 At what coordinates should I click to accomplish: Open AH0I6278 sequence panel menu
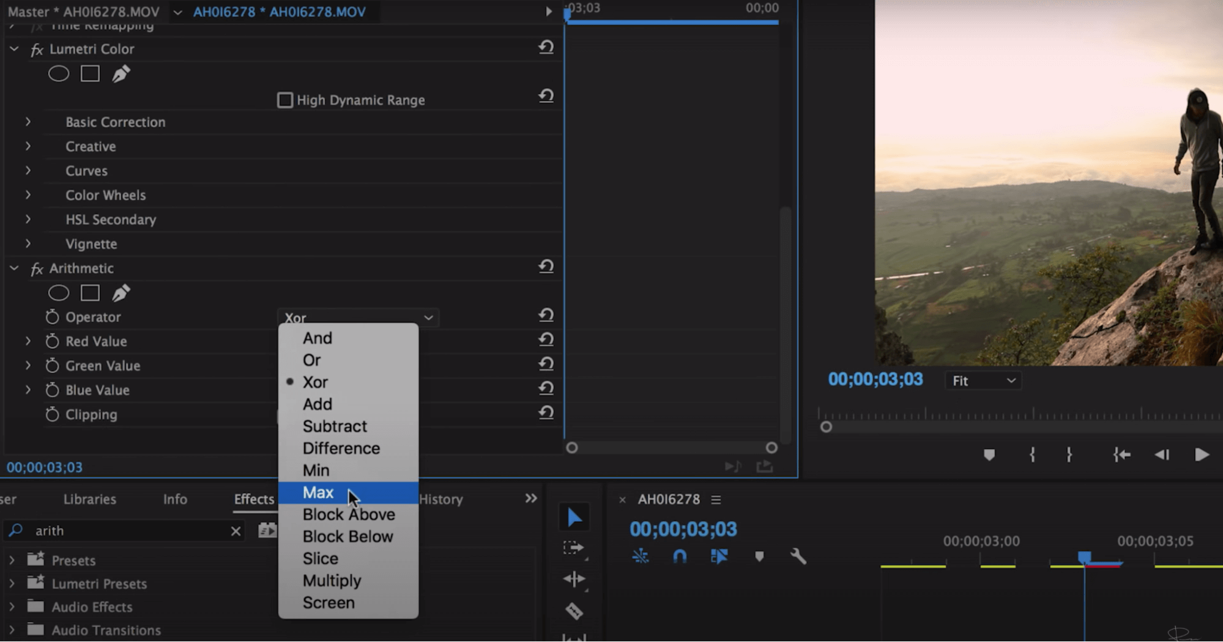[716, 500]
